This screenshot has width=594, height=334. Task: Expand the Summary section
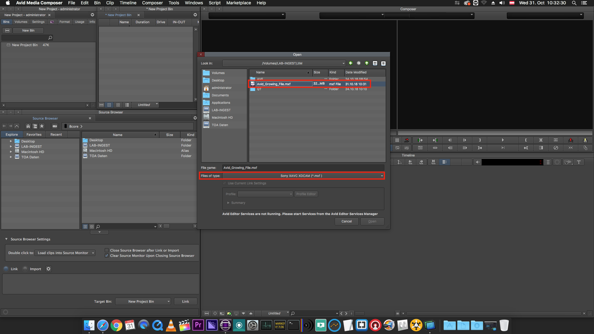click(x=229, y=203)
